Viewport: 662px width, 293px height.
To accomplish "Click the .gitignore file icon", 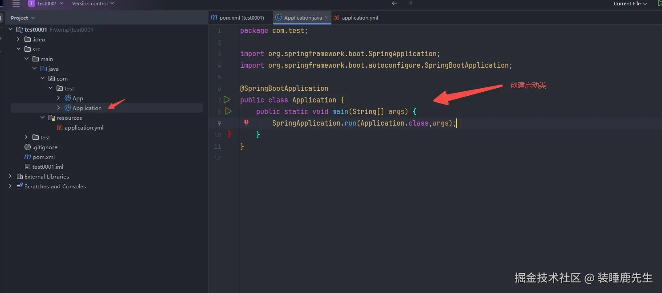I will tap(28, 147).
